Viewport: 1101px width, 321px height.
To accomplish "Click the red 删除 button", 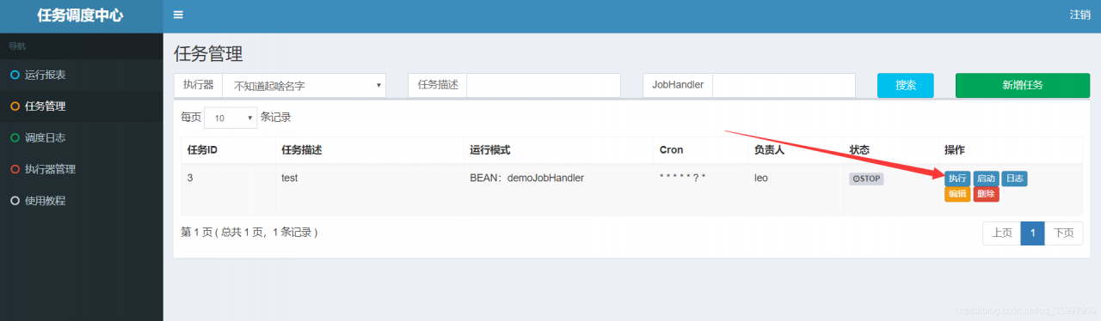I will click(x=986, y=194).
